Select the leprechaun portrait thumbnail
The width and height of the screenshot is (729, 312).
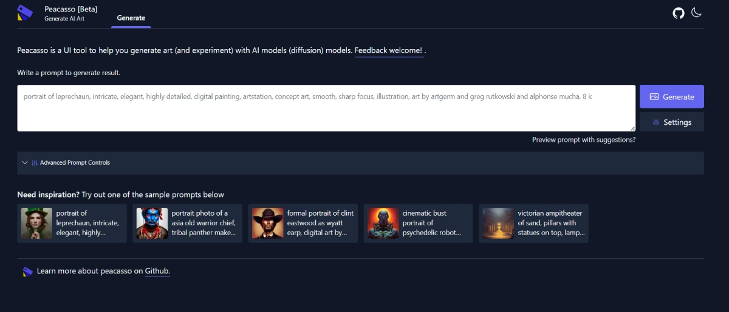click(x=37, y=223)
